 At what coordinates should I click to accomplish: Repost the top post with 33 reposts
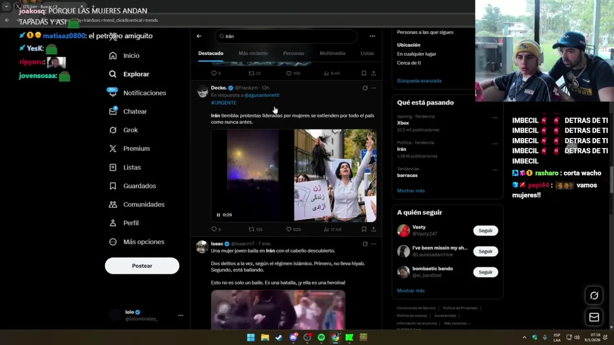(x=255, y=73)
